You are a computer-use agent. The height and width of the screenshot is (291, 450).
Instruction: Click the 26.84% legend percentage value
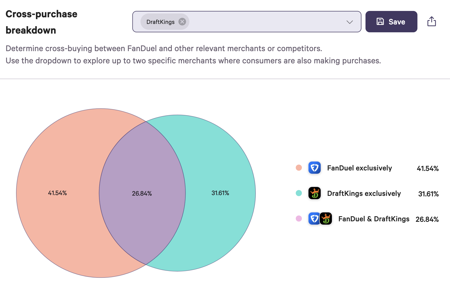427,219
